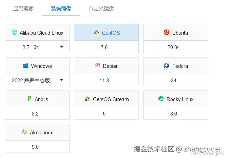Click the Ubuntu logo icon
This screenshot has width=226, height=158.
pyautogui.click(x=167, y=33)
